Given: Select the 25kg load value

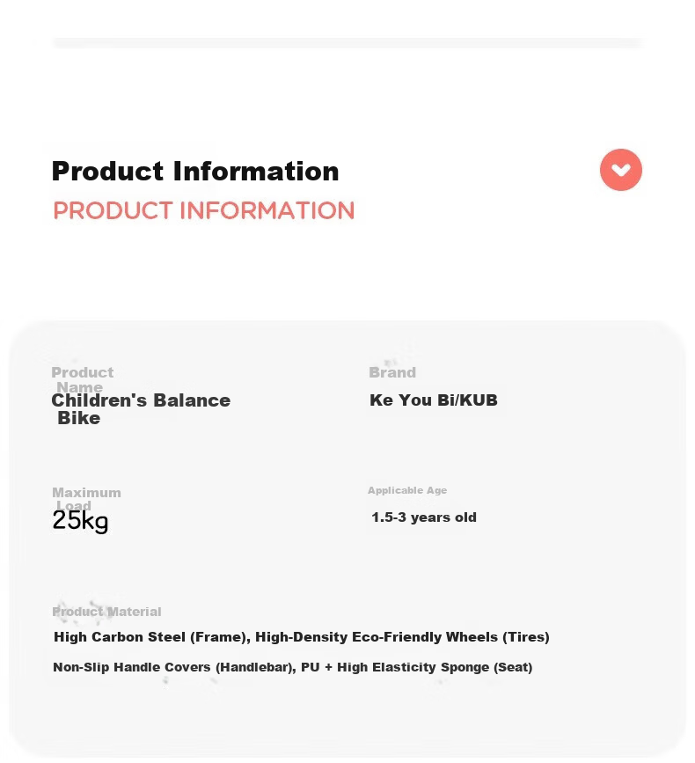Looking at the screenshot, I should click(80, 521).
